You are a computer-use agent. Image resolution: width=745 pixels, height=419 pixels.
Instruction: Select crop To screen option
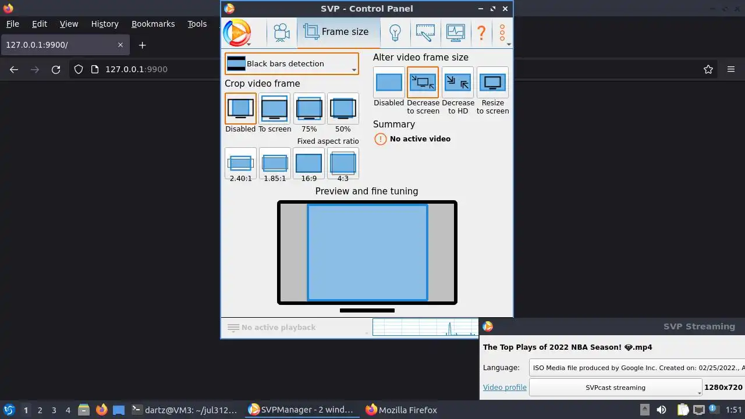pyautogui.click(x=274, y=109)
